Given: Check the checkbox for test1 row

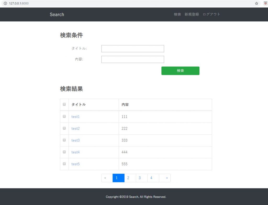Looking at the screenshot, I should click(64, 116).
